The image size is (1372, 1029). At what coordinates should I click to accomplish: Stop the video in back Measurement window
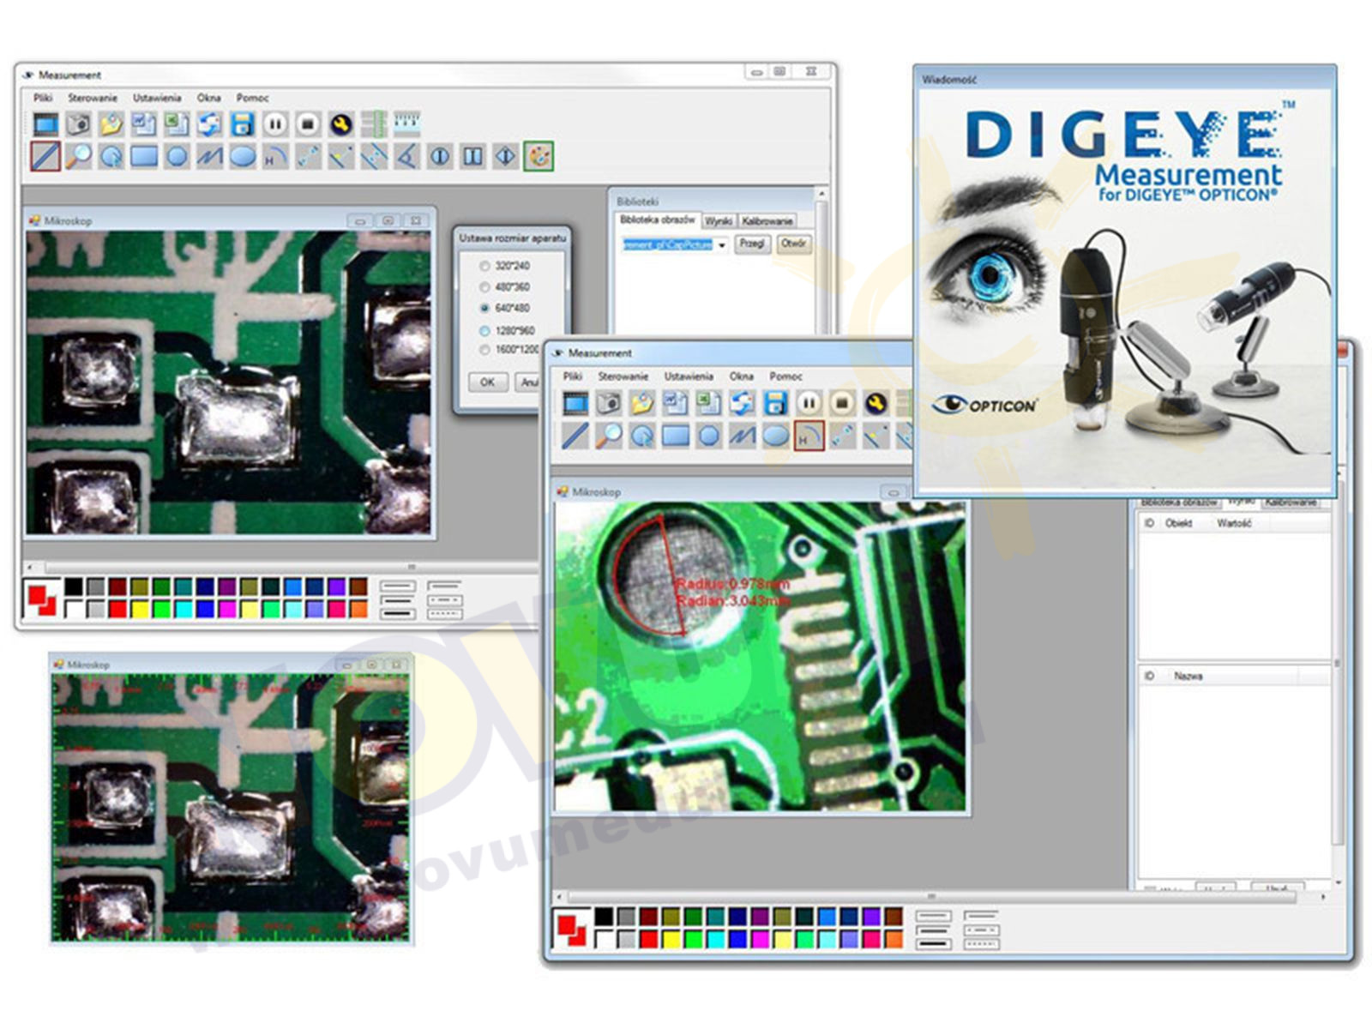[x=309, y=124]
